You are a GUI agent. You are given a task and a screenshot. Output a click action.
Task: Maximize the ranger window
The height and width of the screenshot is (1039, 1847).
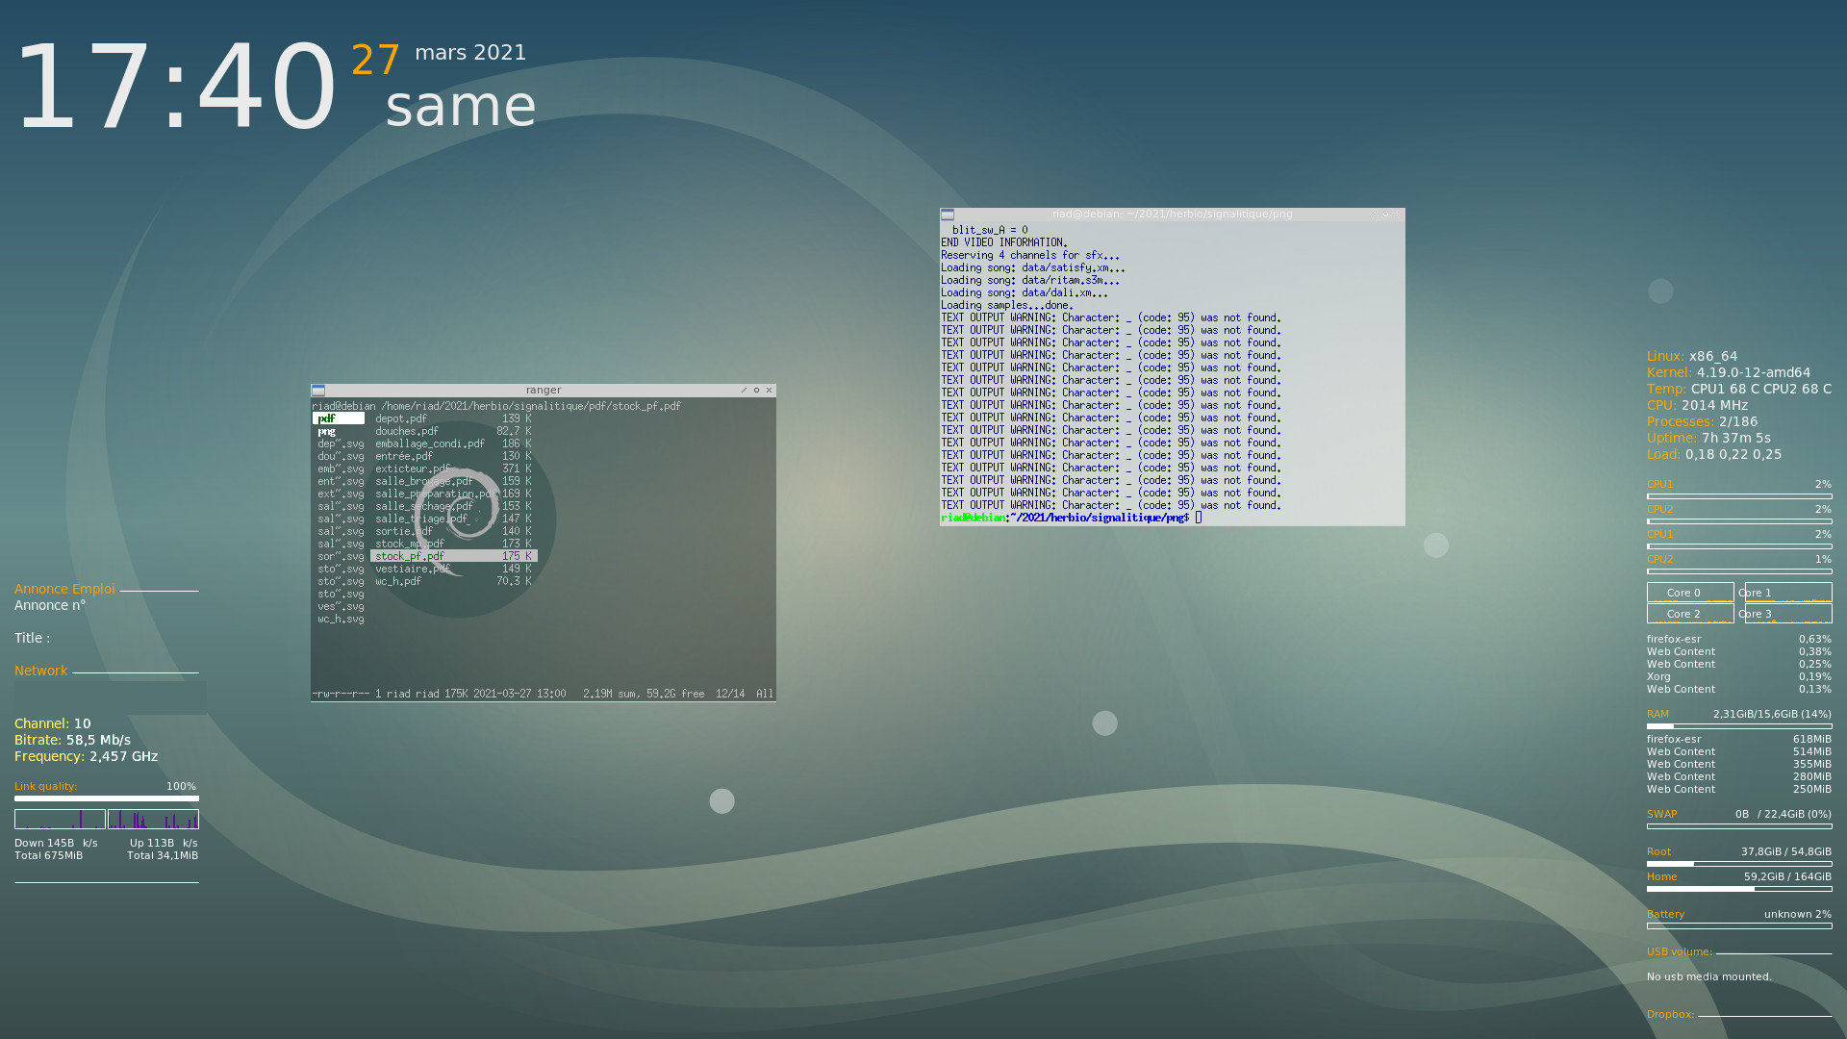[x=756, y=391]
